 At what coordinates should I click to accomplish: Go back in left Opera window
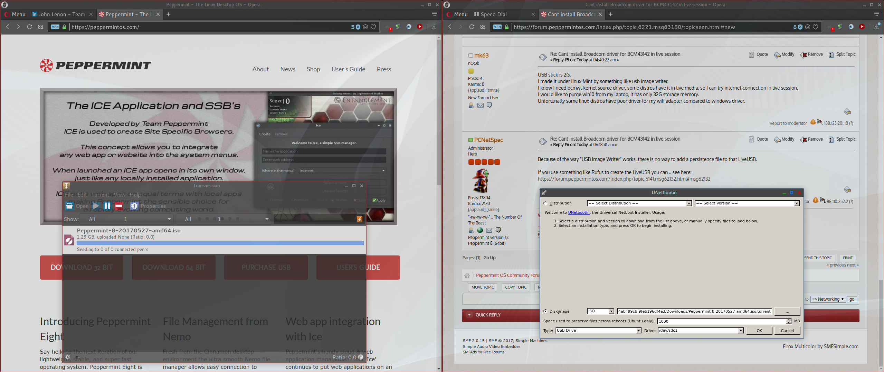tap(8, 27)
